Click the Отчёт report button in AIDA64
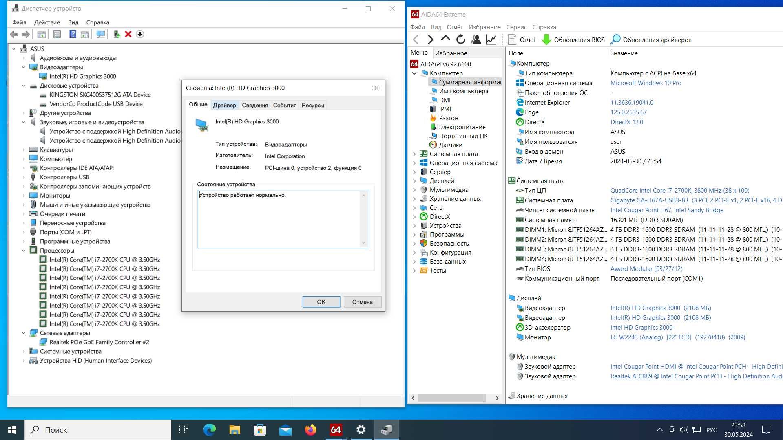This screenshot has width=783, height=440. [x=522, y=40]
